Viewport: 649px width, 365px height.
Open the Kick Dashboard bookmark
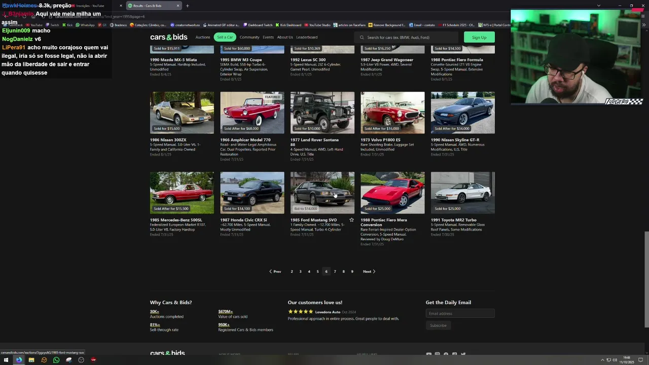coord(288,25)
